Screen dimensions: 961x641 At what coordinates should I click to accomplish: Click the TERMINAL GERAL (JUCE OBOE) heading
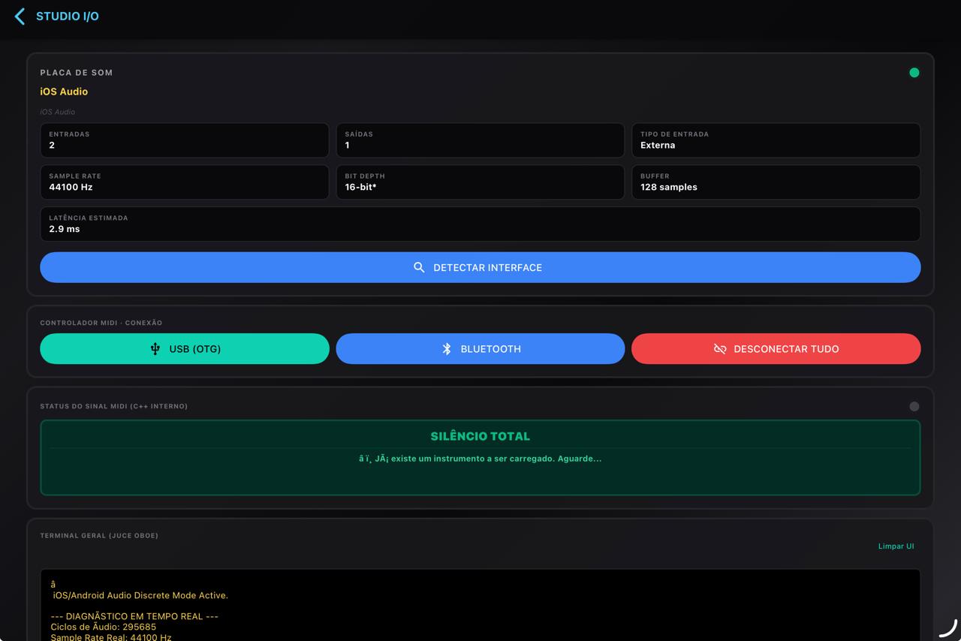(99, 535)
